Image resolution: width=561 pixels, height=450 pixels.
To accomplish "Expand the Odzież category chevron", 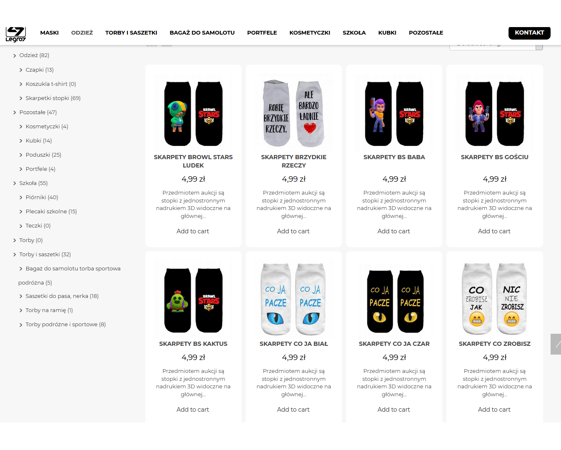I will point(15,55).
